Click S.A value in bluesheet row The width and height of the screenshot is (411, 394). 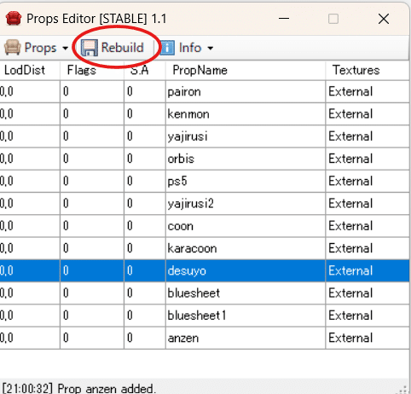pos(145,293)
